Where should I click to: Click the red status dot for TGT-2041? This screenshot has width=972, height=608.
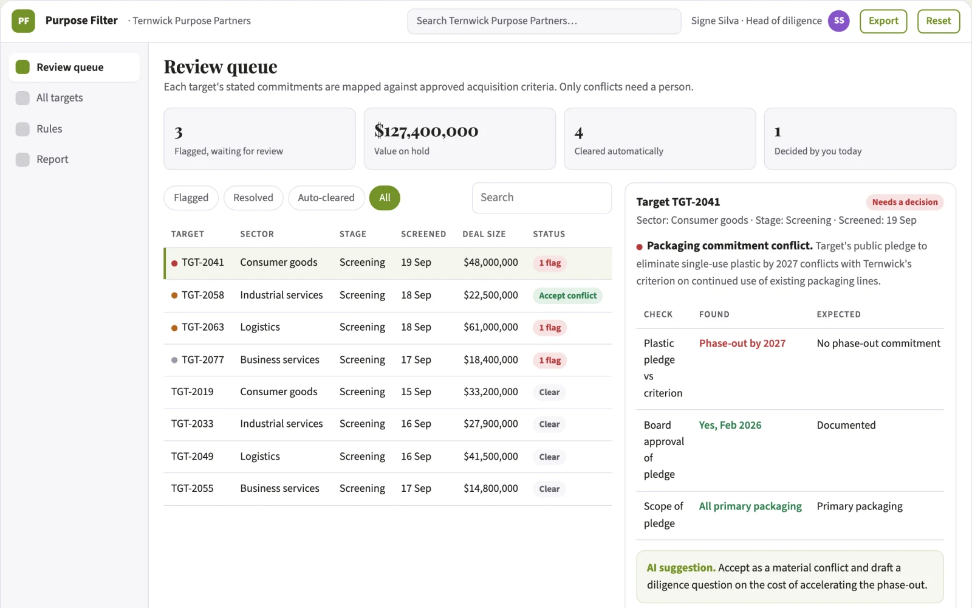(x=174, y=263)
